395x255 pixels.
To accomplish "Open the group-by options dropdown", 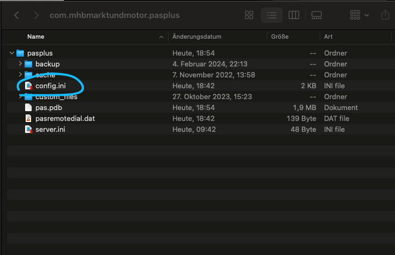I will (x=359, y=15).
